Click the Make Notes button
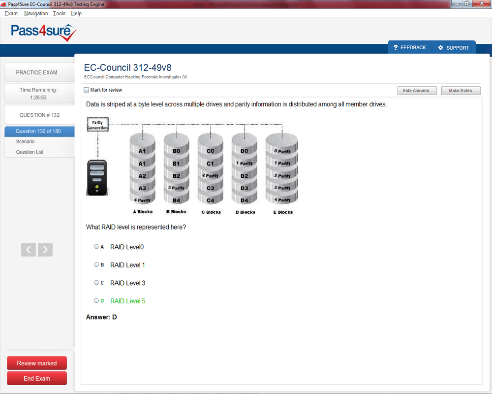This screenshot has height=394, width=492. tap(461, 91)
